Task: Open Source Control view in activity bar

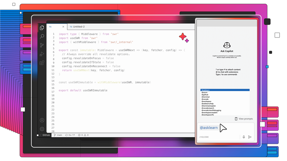Action: point(42,45)
